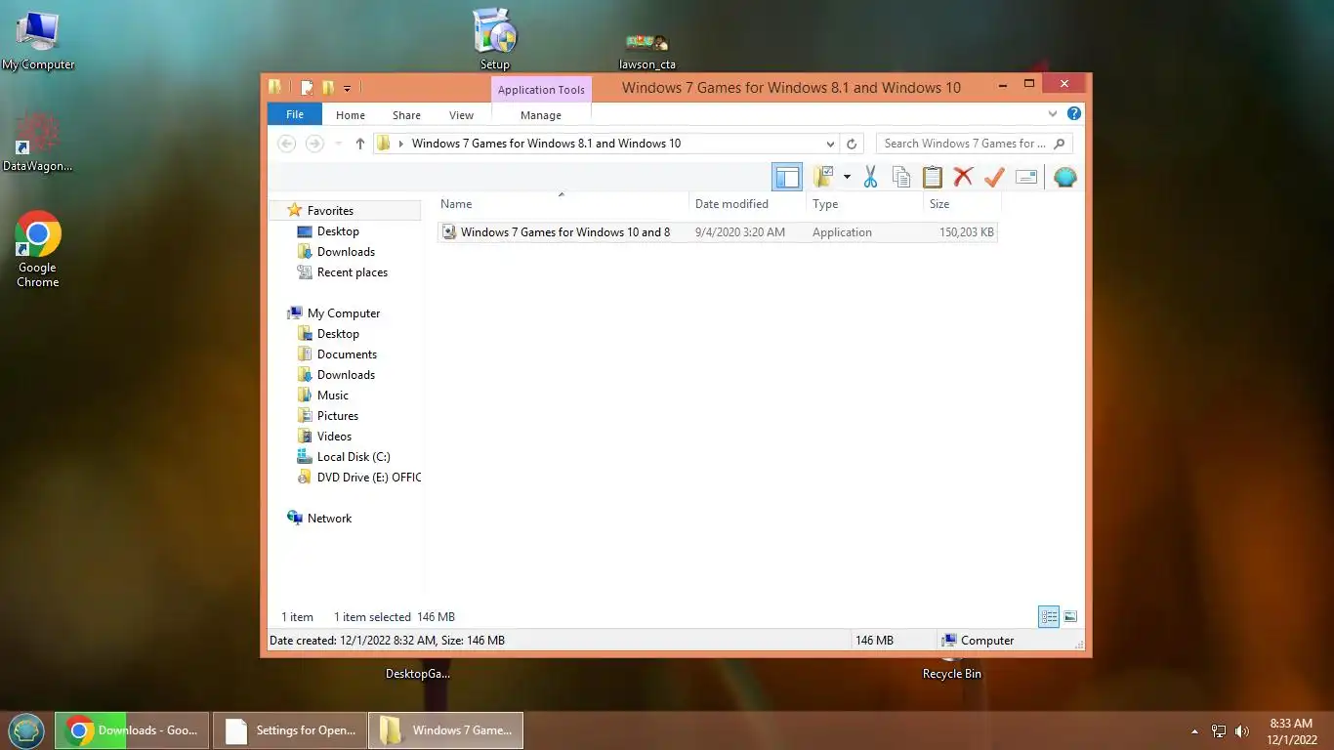1334x750 pixels.
Task: Expand the ribbon with the chevron
Action: point(1053,114)
